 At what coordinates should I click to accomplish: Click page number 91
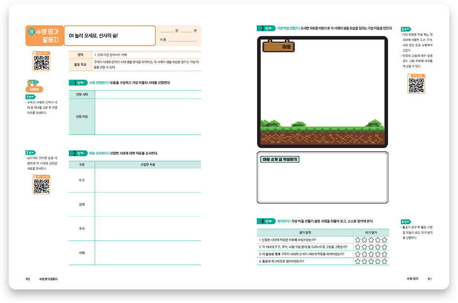tap(429, 279)
